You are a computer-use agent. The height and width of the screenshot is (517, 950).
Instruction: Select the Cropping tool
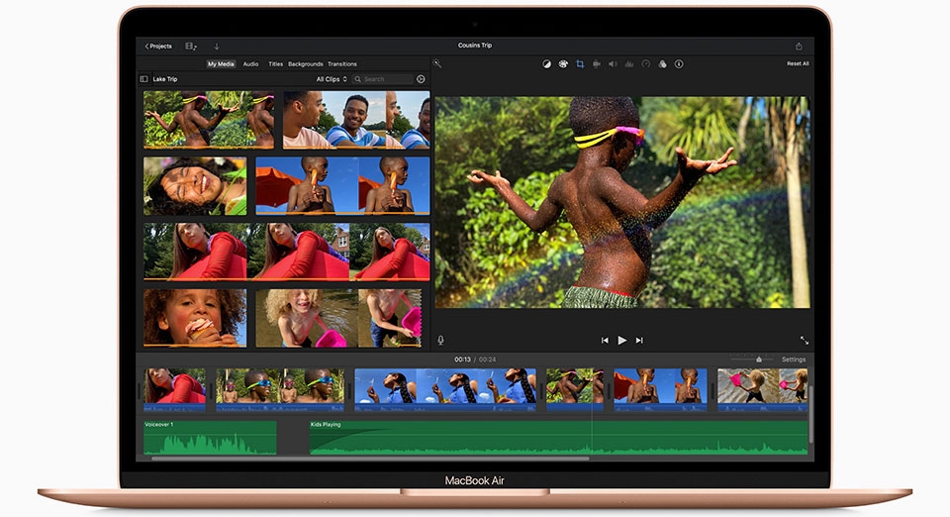coord(580,63)
